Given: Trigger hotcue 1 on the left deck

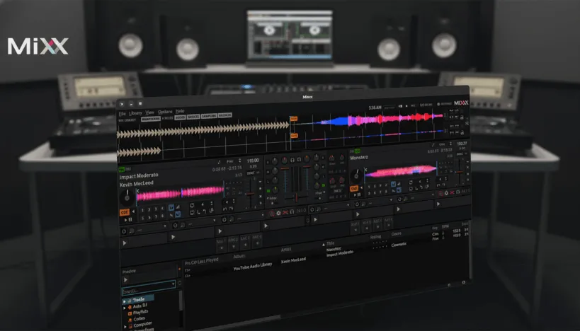Looking at the screenshot, I should (x=142, y=209).
